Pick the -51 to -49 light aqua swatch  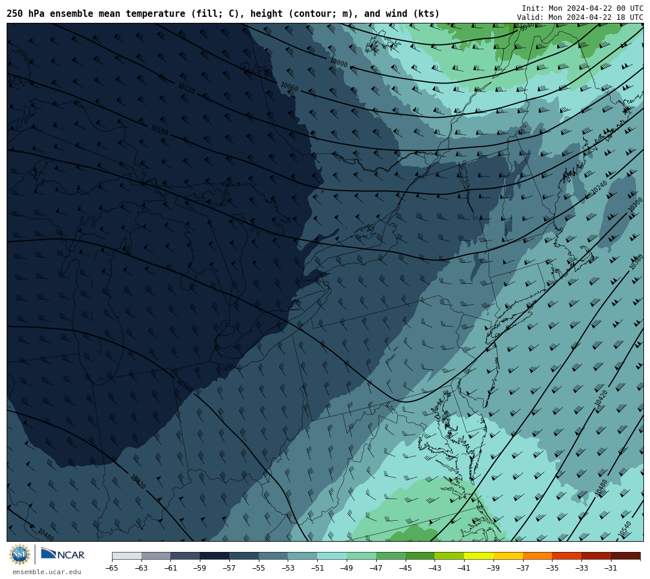(332, 556)
